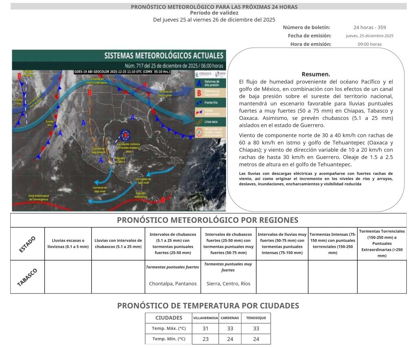Click the TENOSIQUE maximum temperature value
The image size is (417, 348).
click(x=256, y=328)
